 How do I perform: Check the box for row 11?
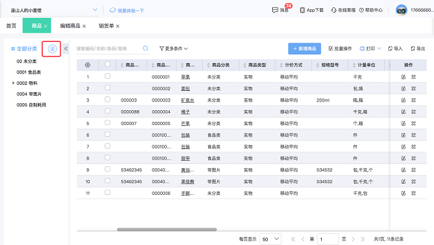click(x=107, y=192)
